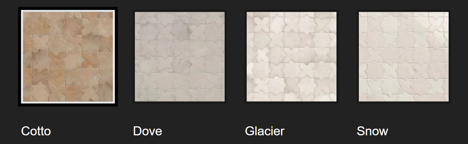
Task: Click the currently highlighted Cotto swatch
Action: point(68,57)
